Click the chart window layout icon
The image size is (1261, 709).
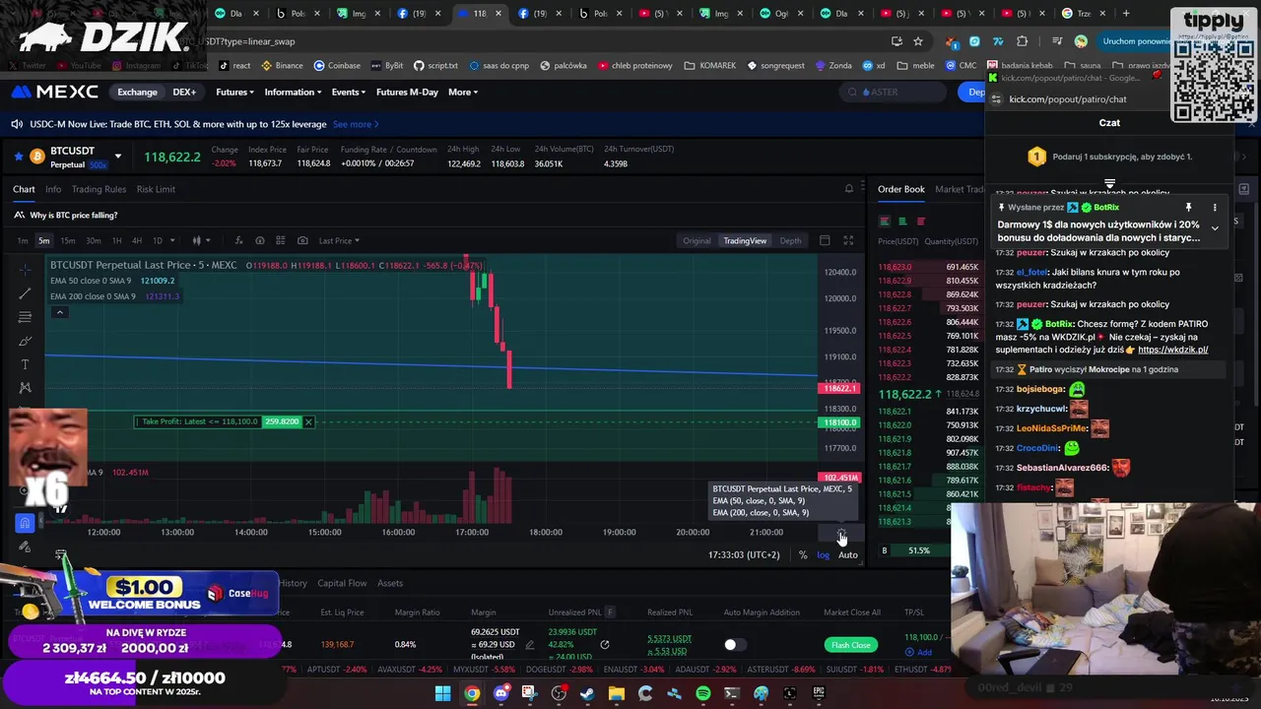pos(825,240)
